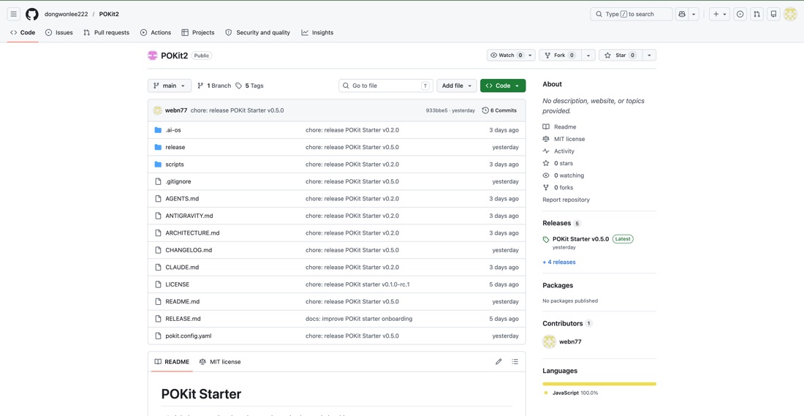View the 1 Branch link

click(214, 86)
